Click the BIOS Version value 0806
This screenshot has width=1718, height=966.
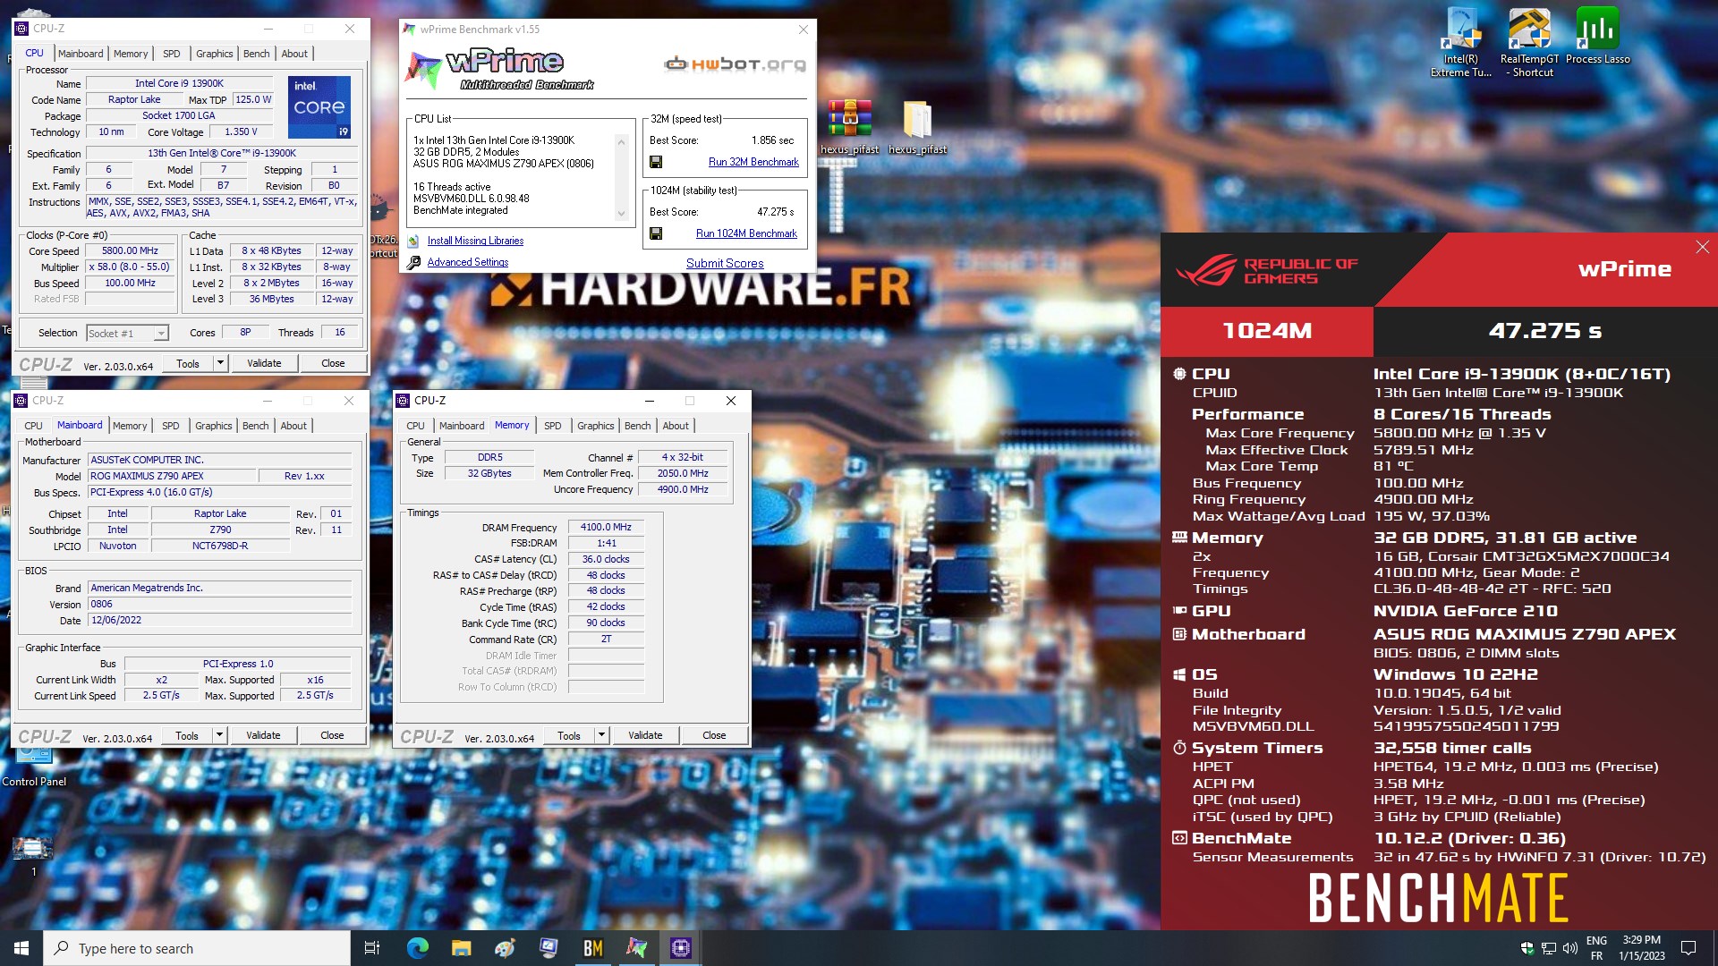(220, 605)
